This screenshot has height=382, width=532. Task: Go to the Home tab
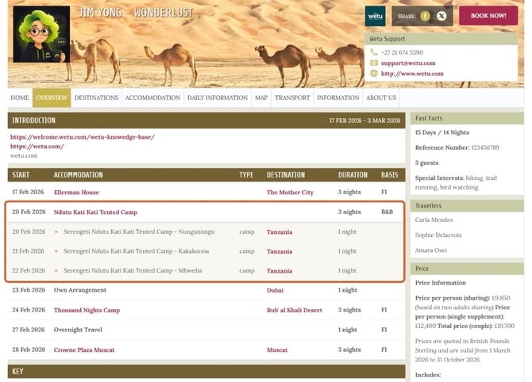point(20,97)
